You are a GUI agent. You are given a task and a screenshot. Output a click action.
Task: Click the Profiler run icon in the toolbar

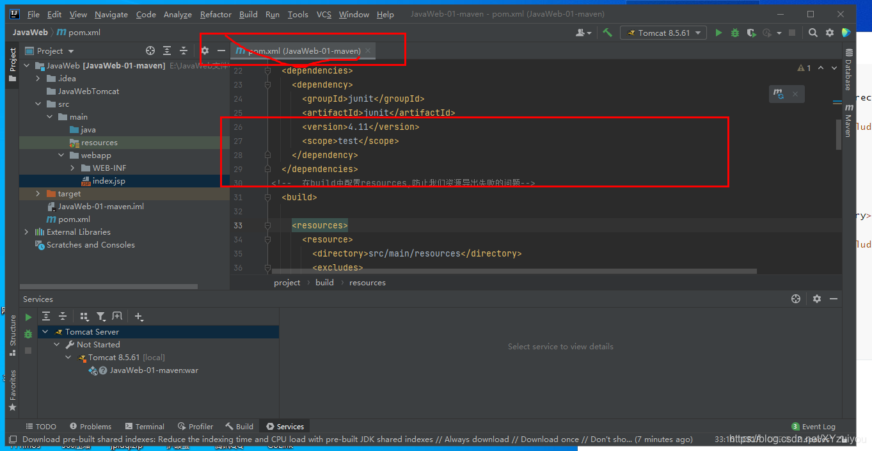click(x=766, y=33)
